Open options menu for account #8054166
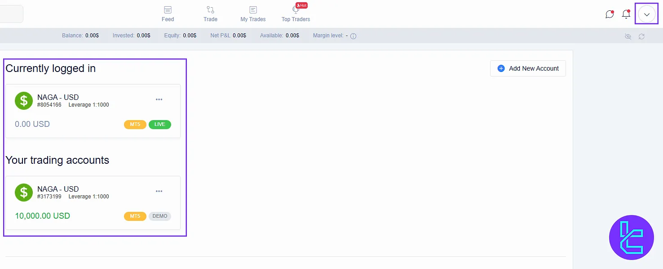Viewport: 663px width, 269px height. coord(159,99)
